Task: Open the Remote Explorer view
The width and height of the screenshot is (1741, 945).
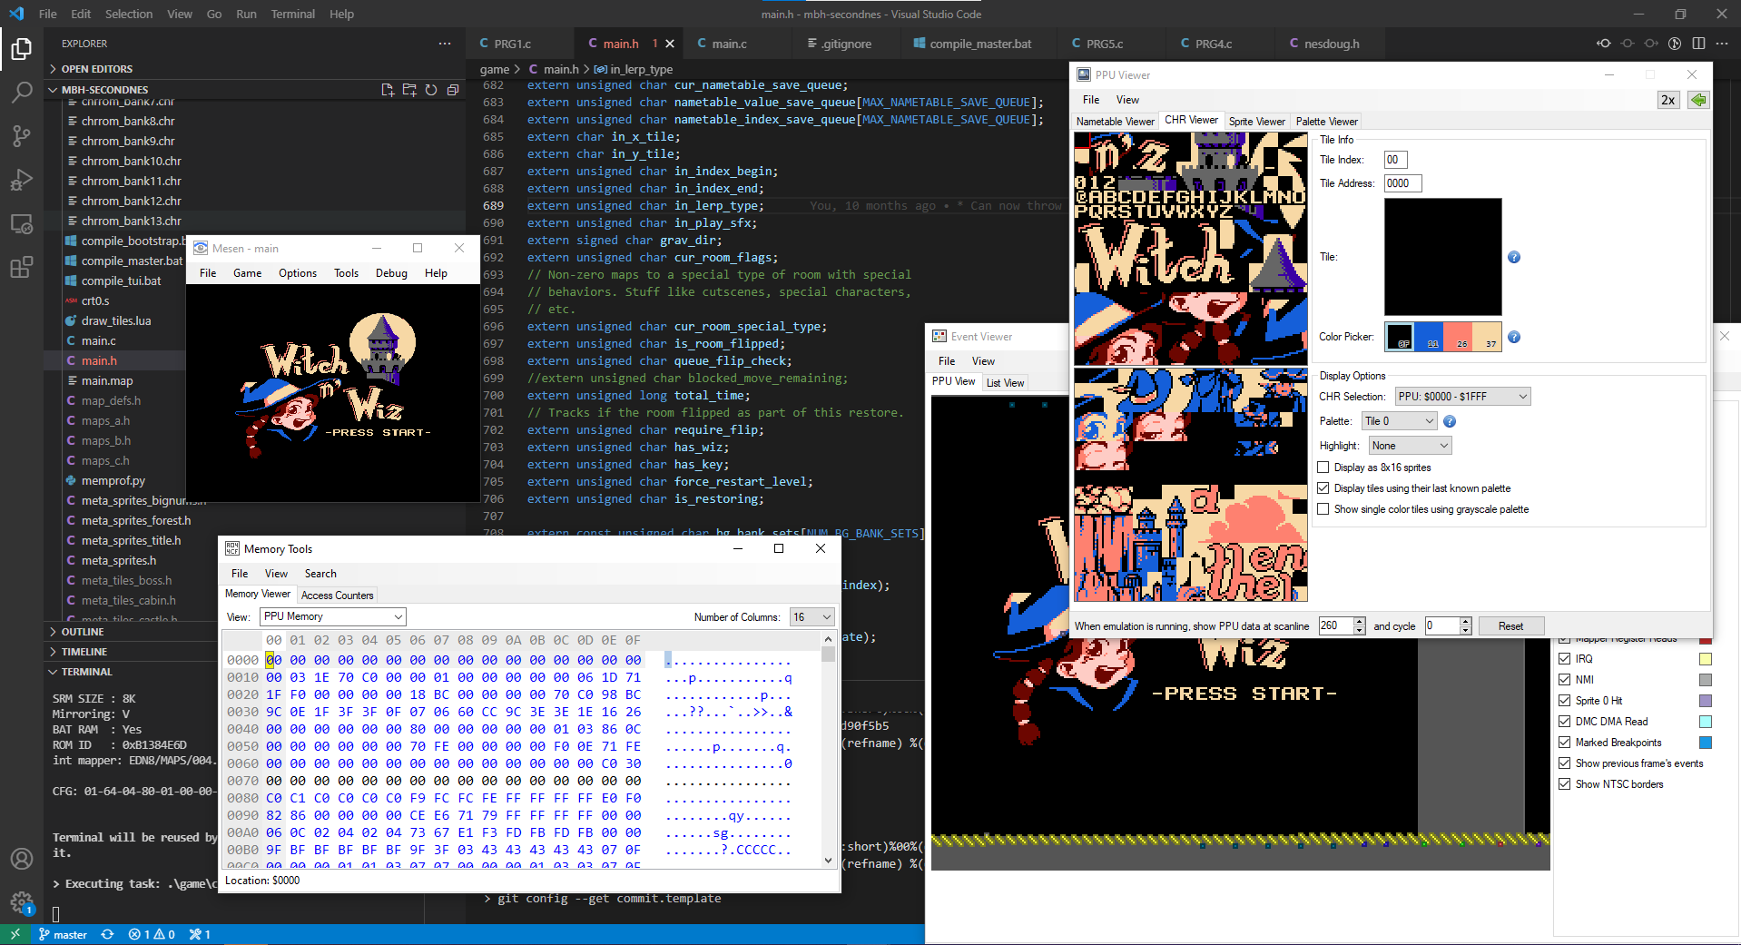Action: [22, 223]
